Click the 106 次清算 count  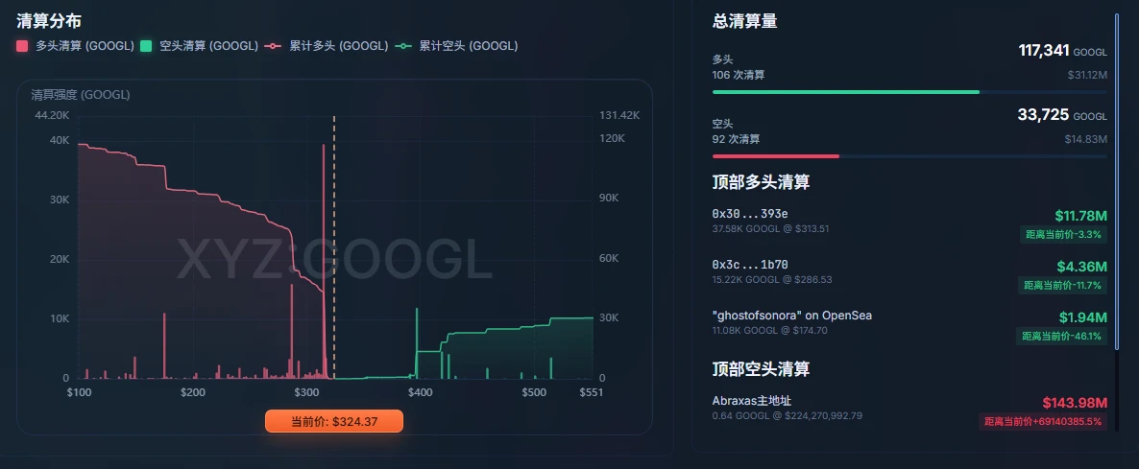(x=739, y=75)
